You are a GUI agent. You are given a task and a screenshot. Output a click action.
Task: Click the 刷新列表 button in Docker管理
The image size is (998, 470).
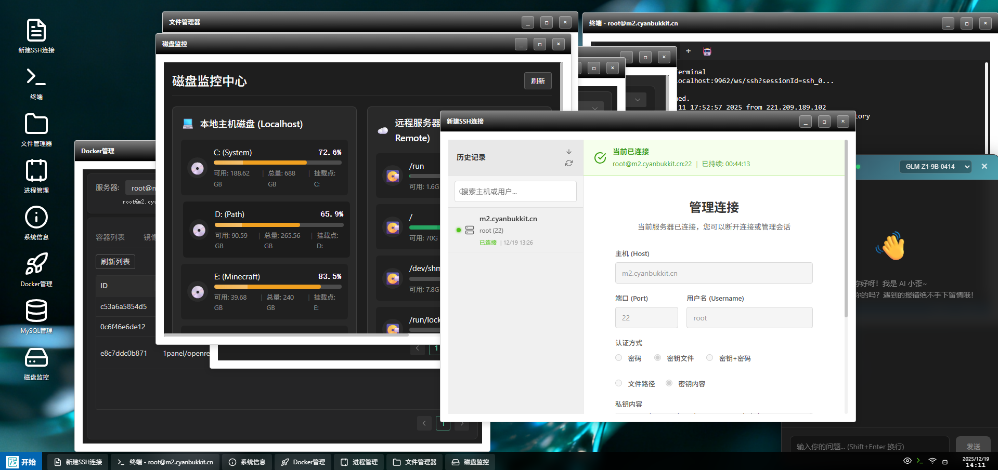point(115,262)
